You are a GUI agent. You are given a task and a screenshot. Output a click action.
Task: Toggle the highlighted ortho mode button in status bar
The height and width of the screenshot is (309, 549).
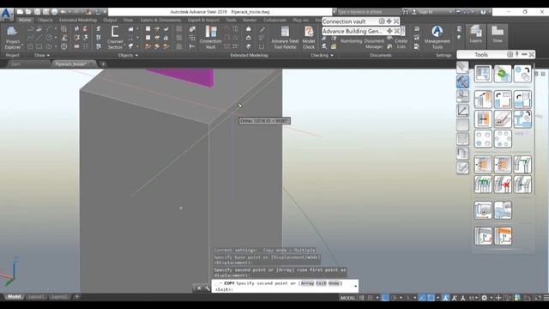pos(385,298)
